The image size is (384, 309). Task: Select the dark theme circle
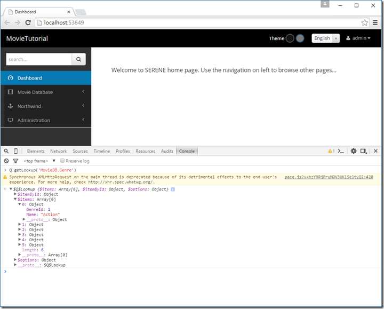point(290,38)
